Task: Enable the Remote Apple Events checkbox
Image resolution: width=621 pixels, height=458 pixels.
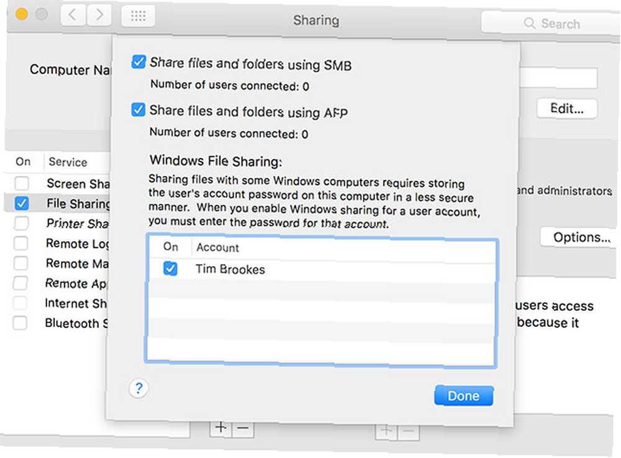Action: click(x=20, y=283)
